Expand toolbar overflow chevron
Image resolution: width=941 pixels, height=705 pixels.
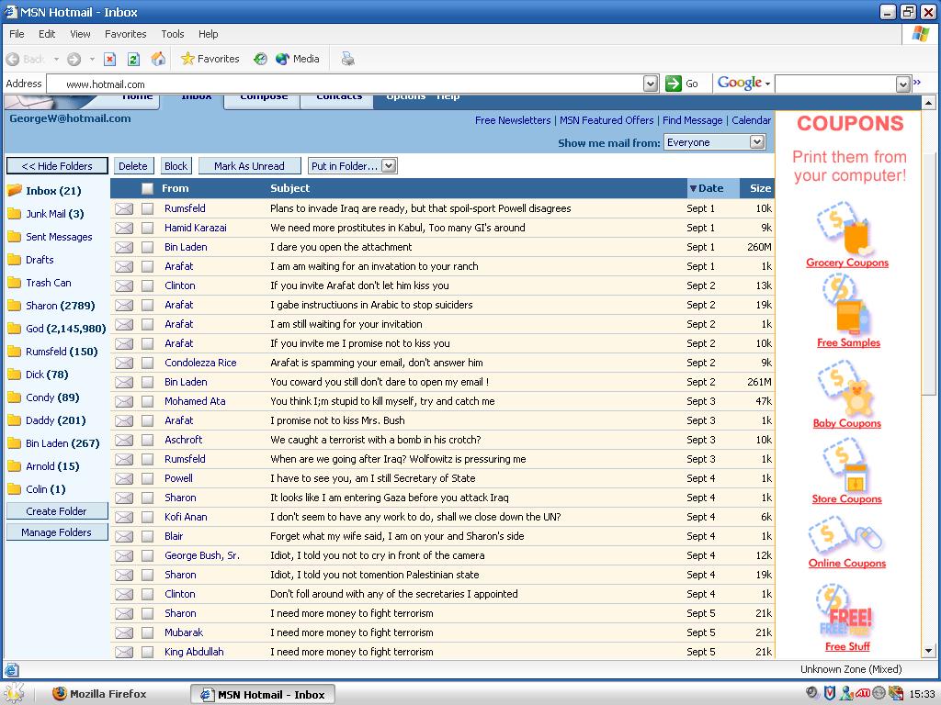(917, 82)
